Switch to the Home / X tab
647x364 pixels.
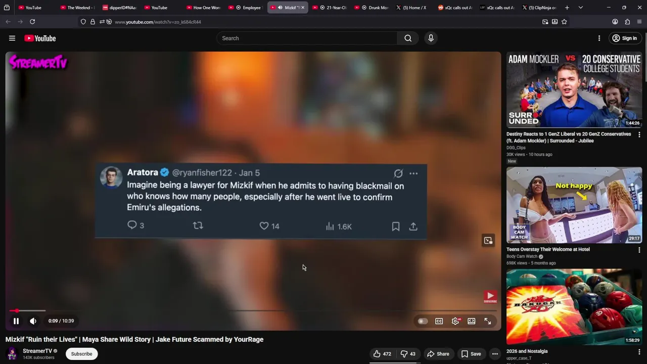pos(413,8)
